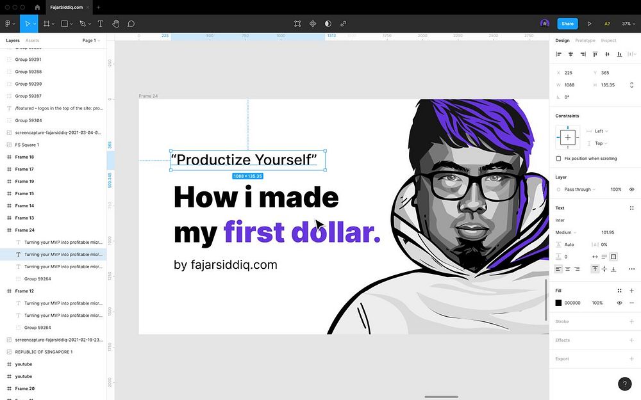Select the Pen tool
The image size is (641, 400).
pos(83,24)
